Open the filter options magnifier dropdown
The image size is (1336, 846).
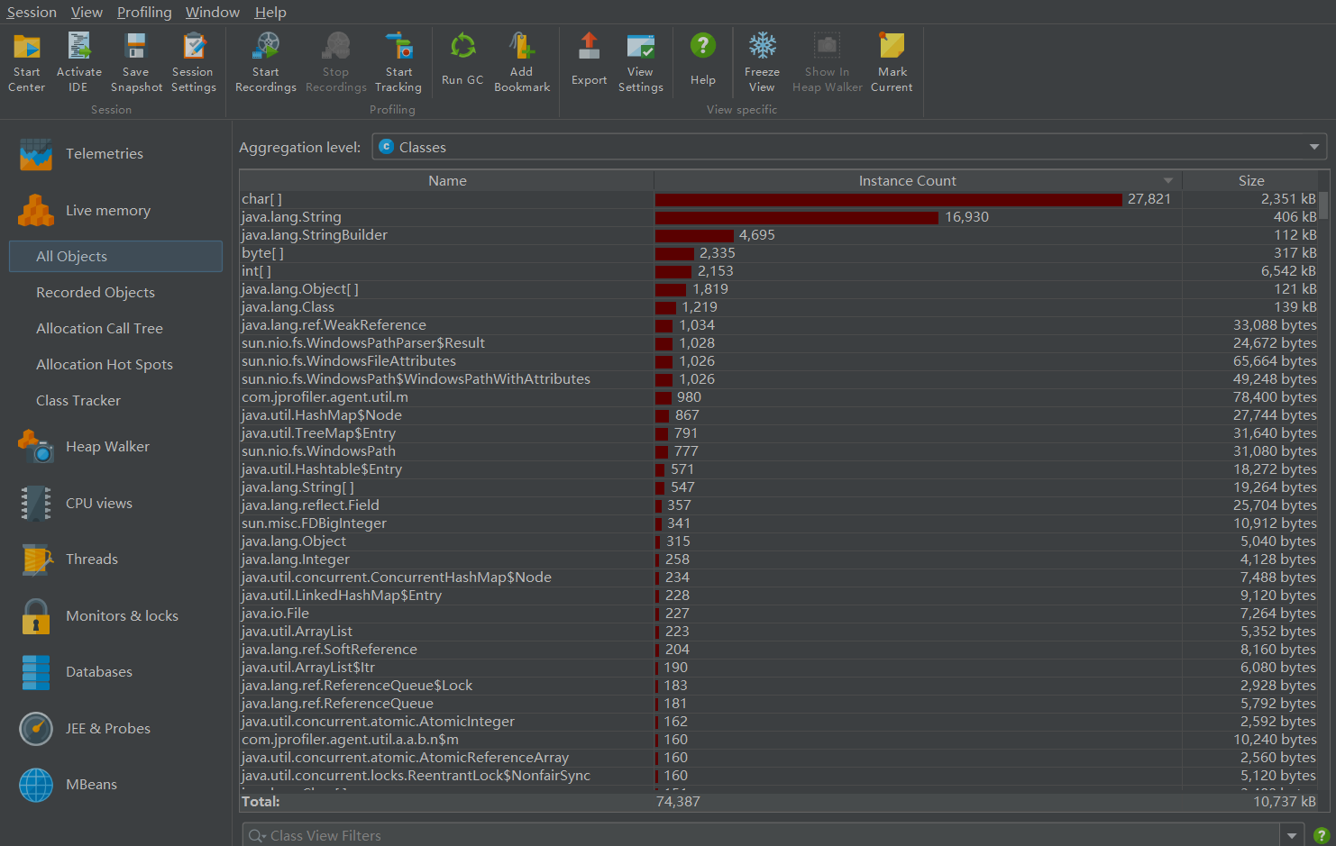(257, 835)
